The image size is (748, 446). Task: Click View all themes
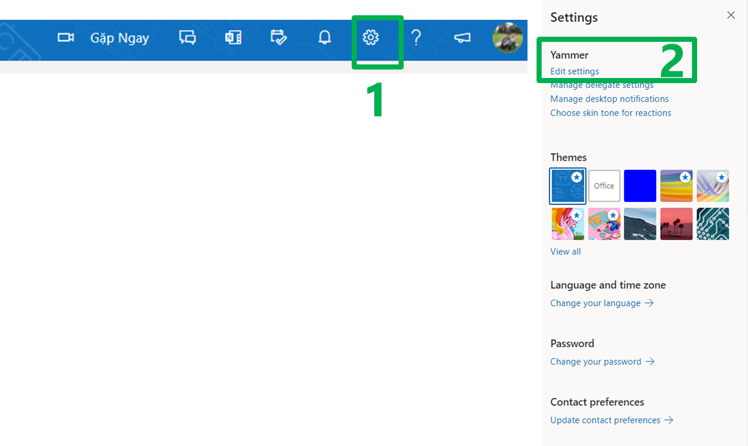click(565, 252)
